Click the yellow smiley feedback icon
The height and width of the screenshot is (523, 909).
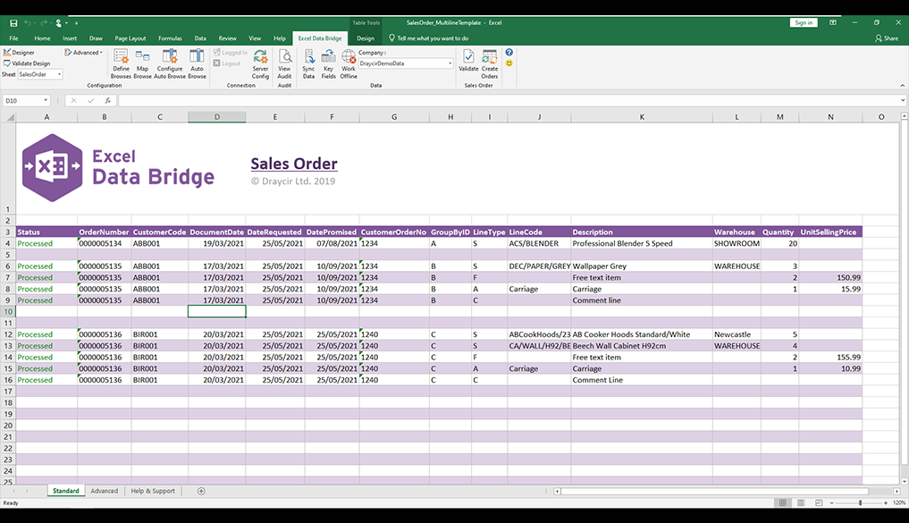point(509,63)
